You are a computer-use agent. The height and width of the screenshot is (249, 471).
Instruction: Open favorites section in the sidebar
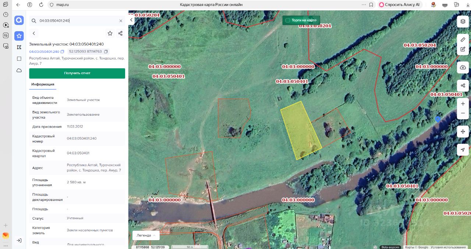[19, 36]
